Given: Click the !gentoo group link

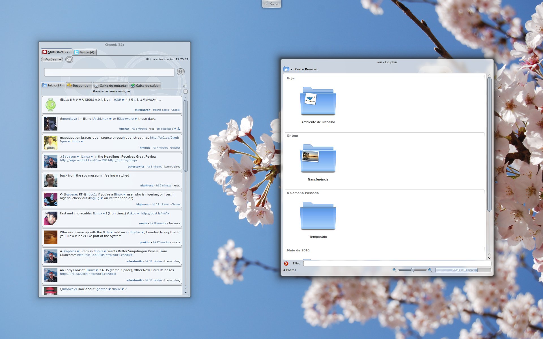Looking at the screenshot, I should click(101, 289).
